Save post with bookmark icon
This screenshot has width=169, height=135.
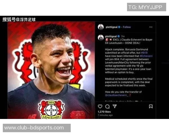151,107
